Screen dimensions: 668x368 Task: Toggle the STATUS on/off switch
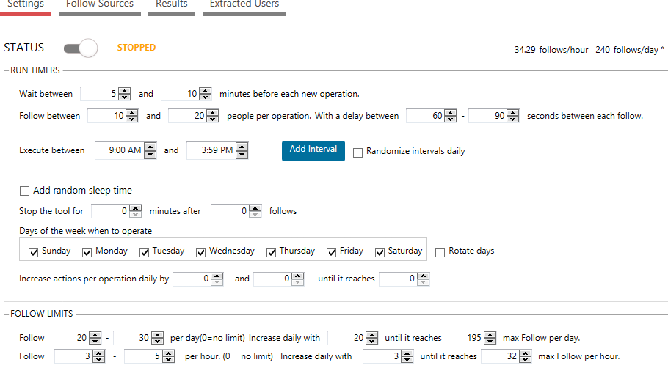coord(81,48)
